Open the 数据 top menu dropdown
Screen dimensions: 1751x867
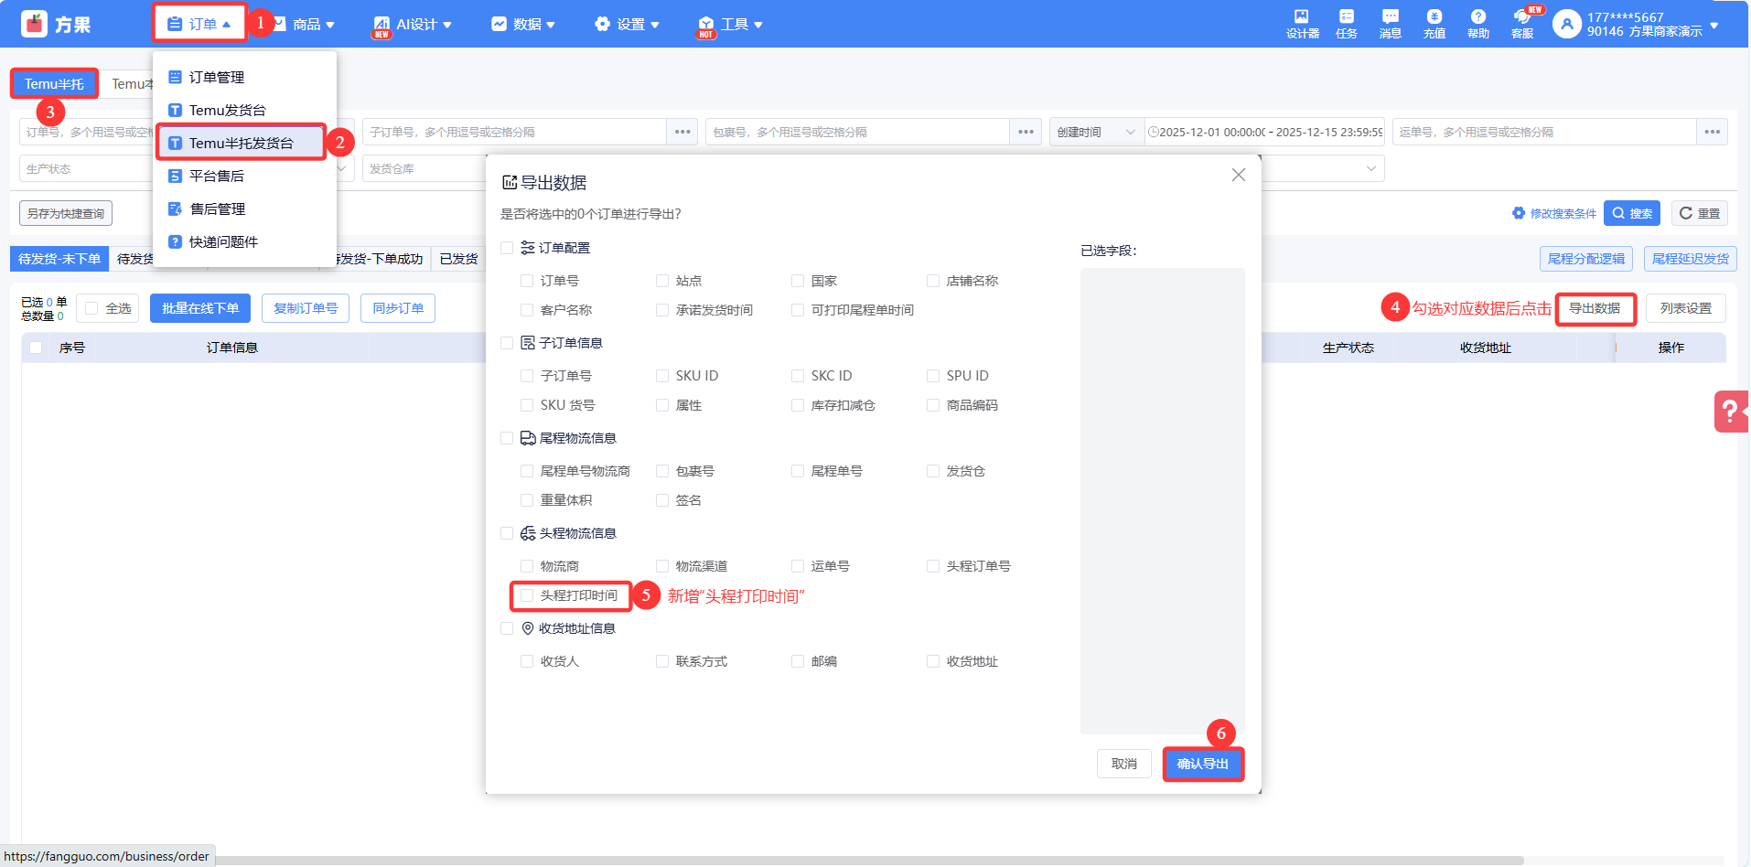point(523,25)
